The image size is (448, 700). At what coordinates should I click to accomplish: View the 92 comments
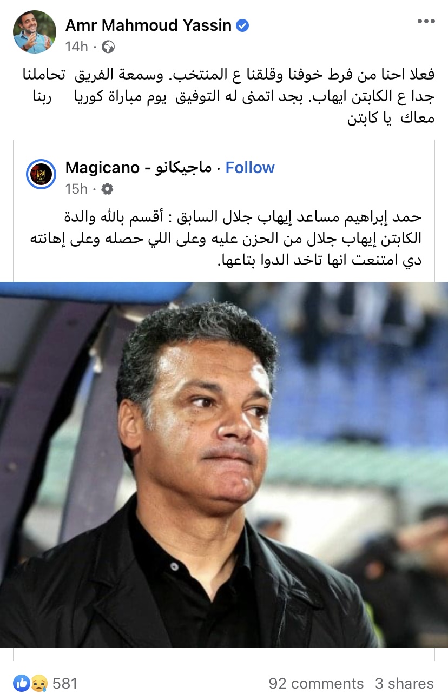click(316, 684)
